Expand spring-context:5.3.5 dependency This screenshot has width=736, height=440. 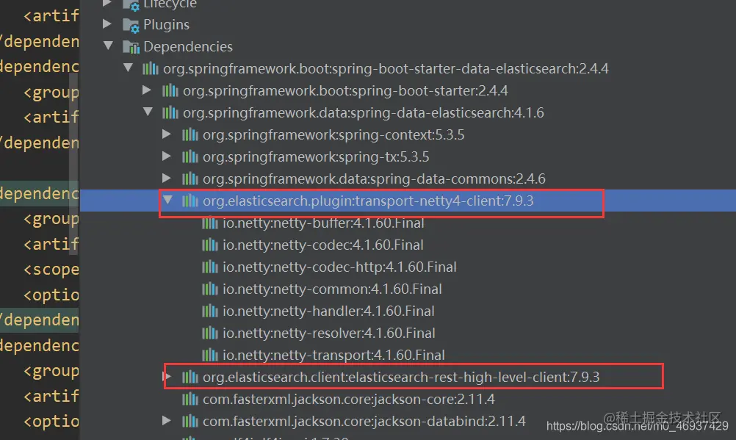click(x=166, y=134)
